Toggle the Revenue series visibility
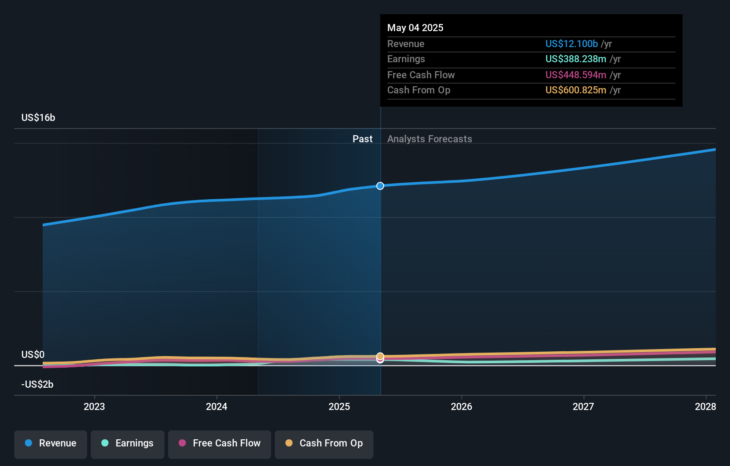 50,443
